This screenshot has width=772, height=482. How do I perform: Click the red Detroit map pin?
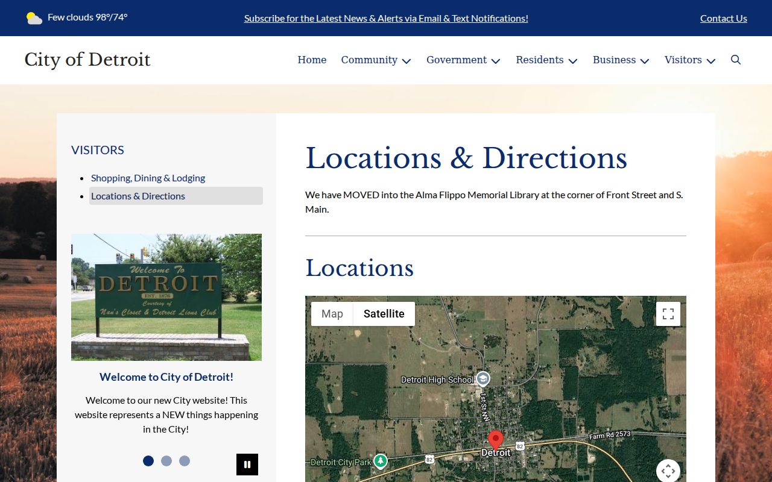496,440
